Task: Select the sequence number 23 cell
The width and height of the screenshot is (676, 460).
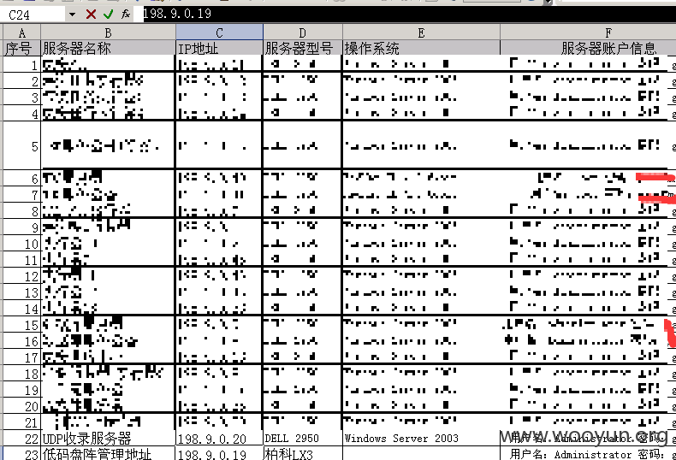Action: coord(22,453)
